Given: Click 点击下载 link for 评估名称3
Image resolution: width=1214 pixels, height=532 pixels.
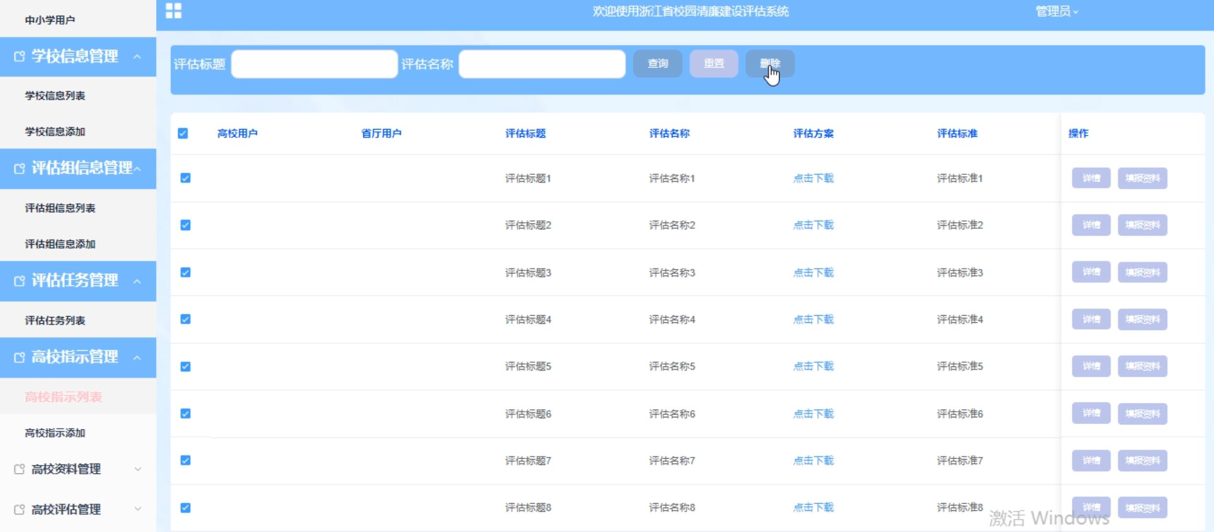Looking at the screenshot, I should [813, 272].
